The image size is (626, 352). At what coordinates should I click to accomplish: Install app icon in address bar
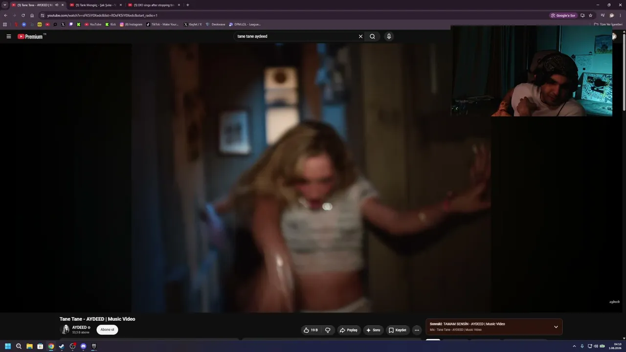pos(582,15)
